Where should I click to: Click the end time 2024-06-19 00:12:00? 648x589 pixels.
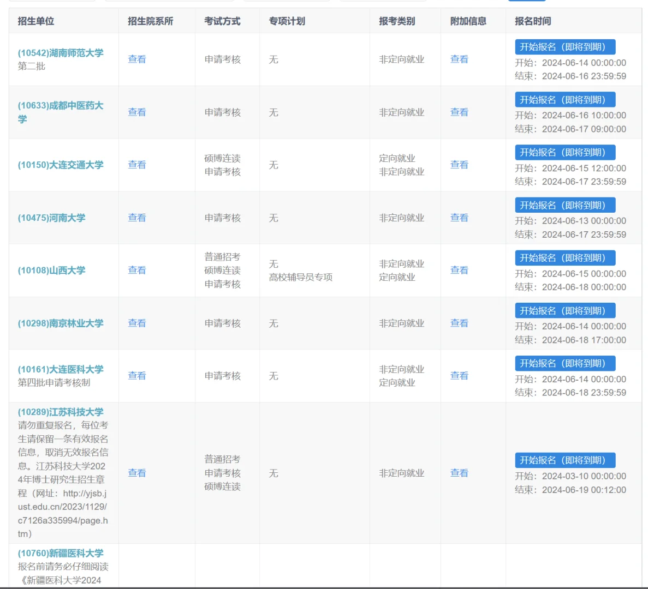point(584,490)
